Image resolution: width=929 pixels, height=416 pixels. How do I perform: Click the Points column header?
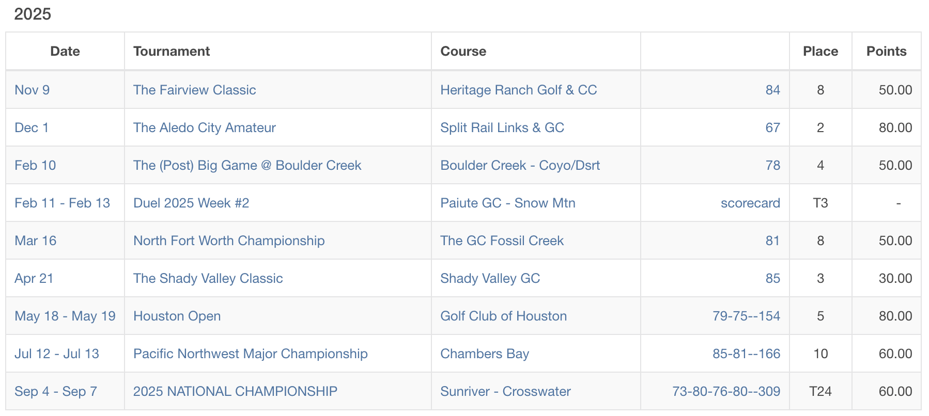point(886,51)
